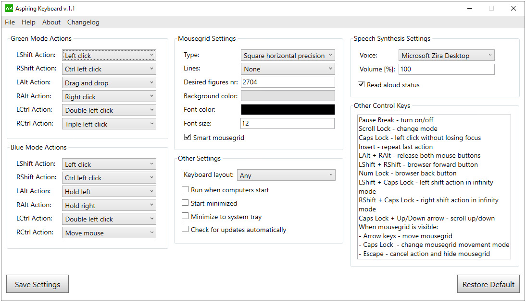The height and width of the screenshot is (302, 526).
Task: Click the Volume [%] input field
Action: coord(447,69)
